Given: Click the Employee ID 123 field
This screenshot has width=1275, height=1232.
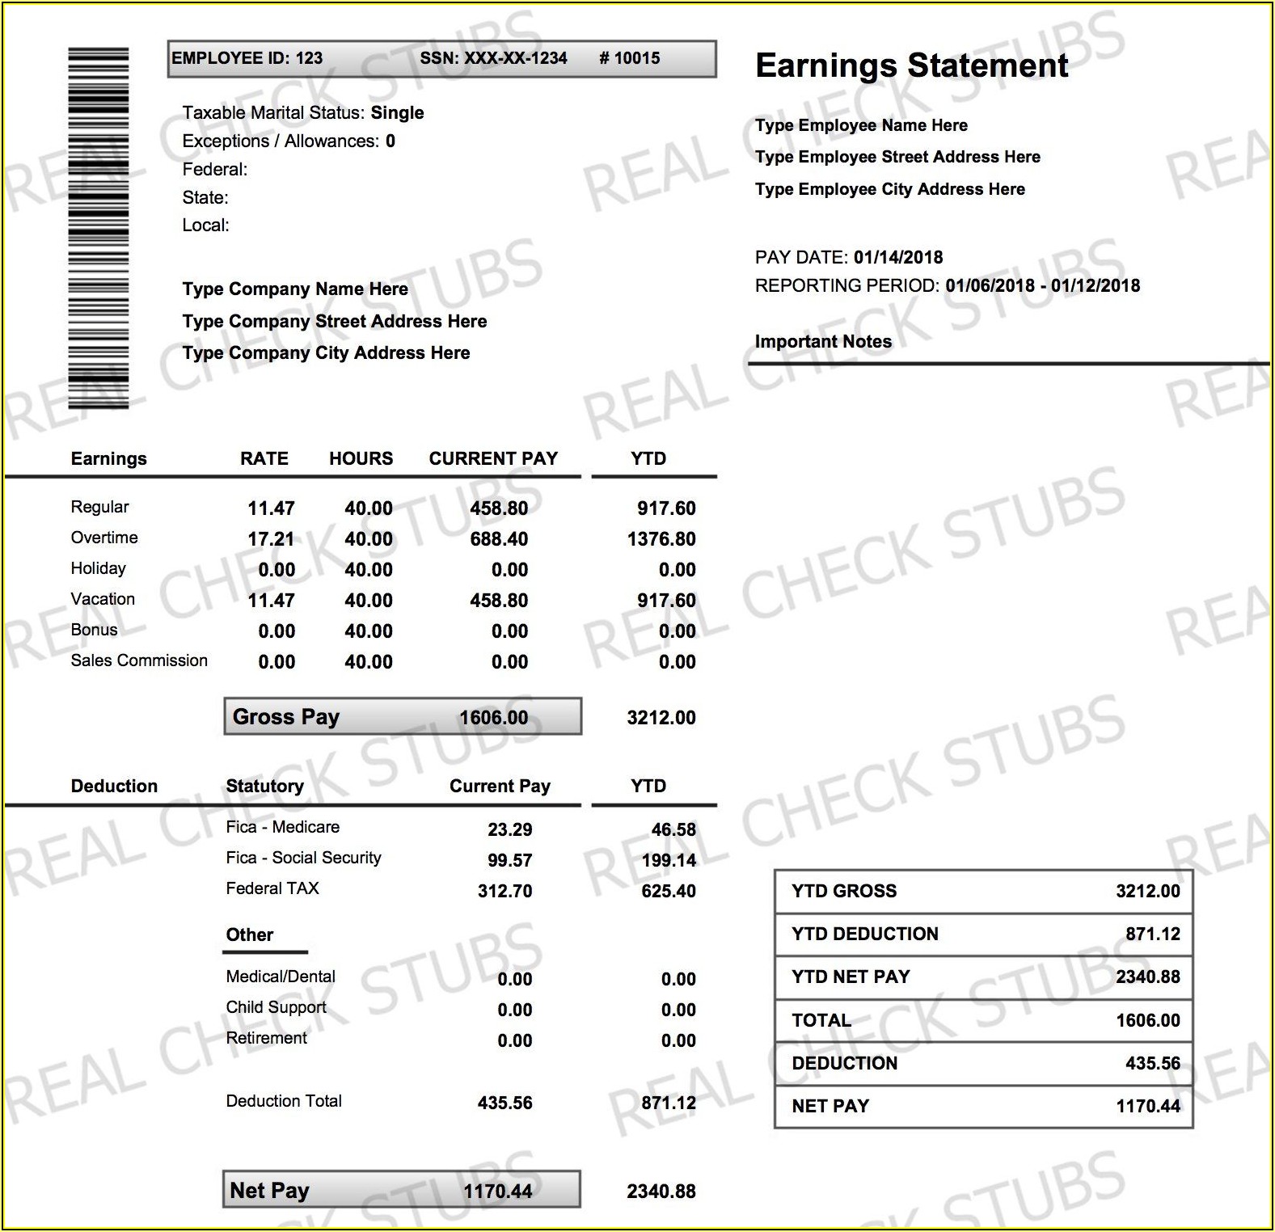Looking at the screenshot, I should (247, 58).
